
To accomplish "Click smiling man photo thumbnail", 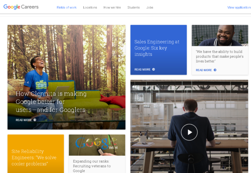I will point(220,35).
